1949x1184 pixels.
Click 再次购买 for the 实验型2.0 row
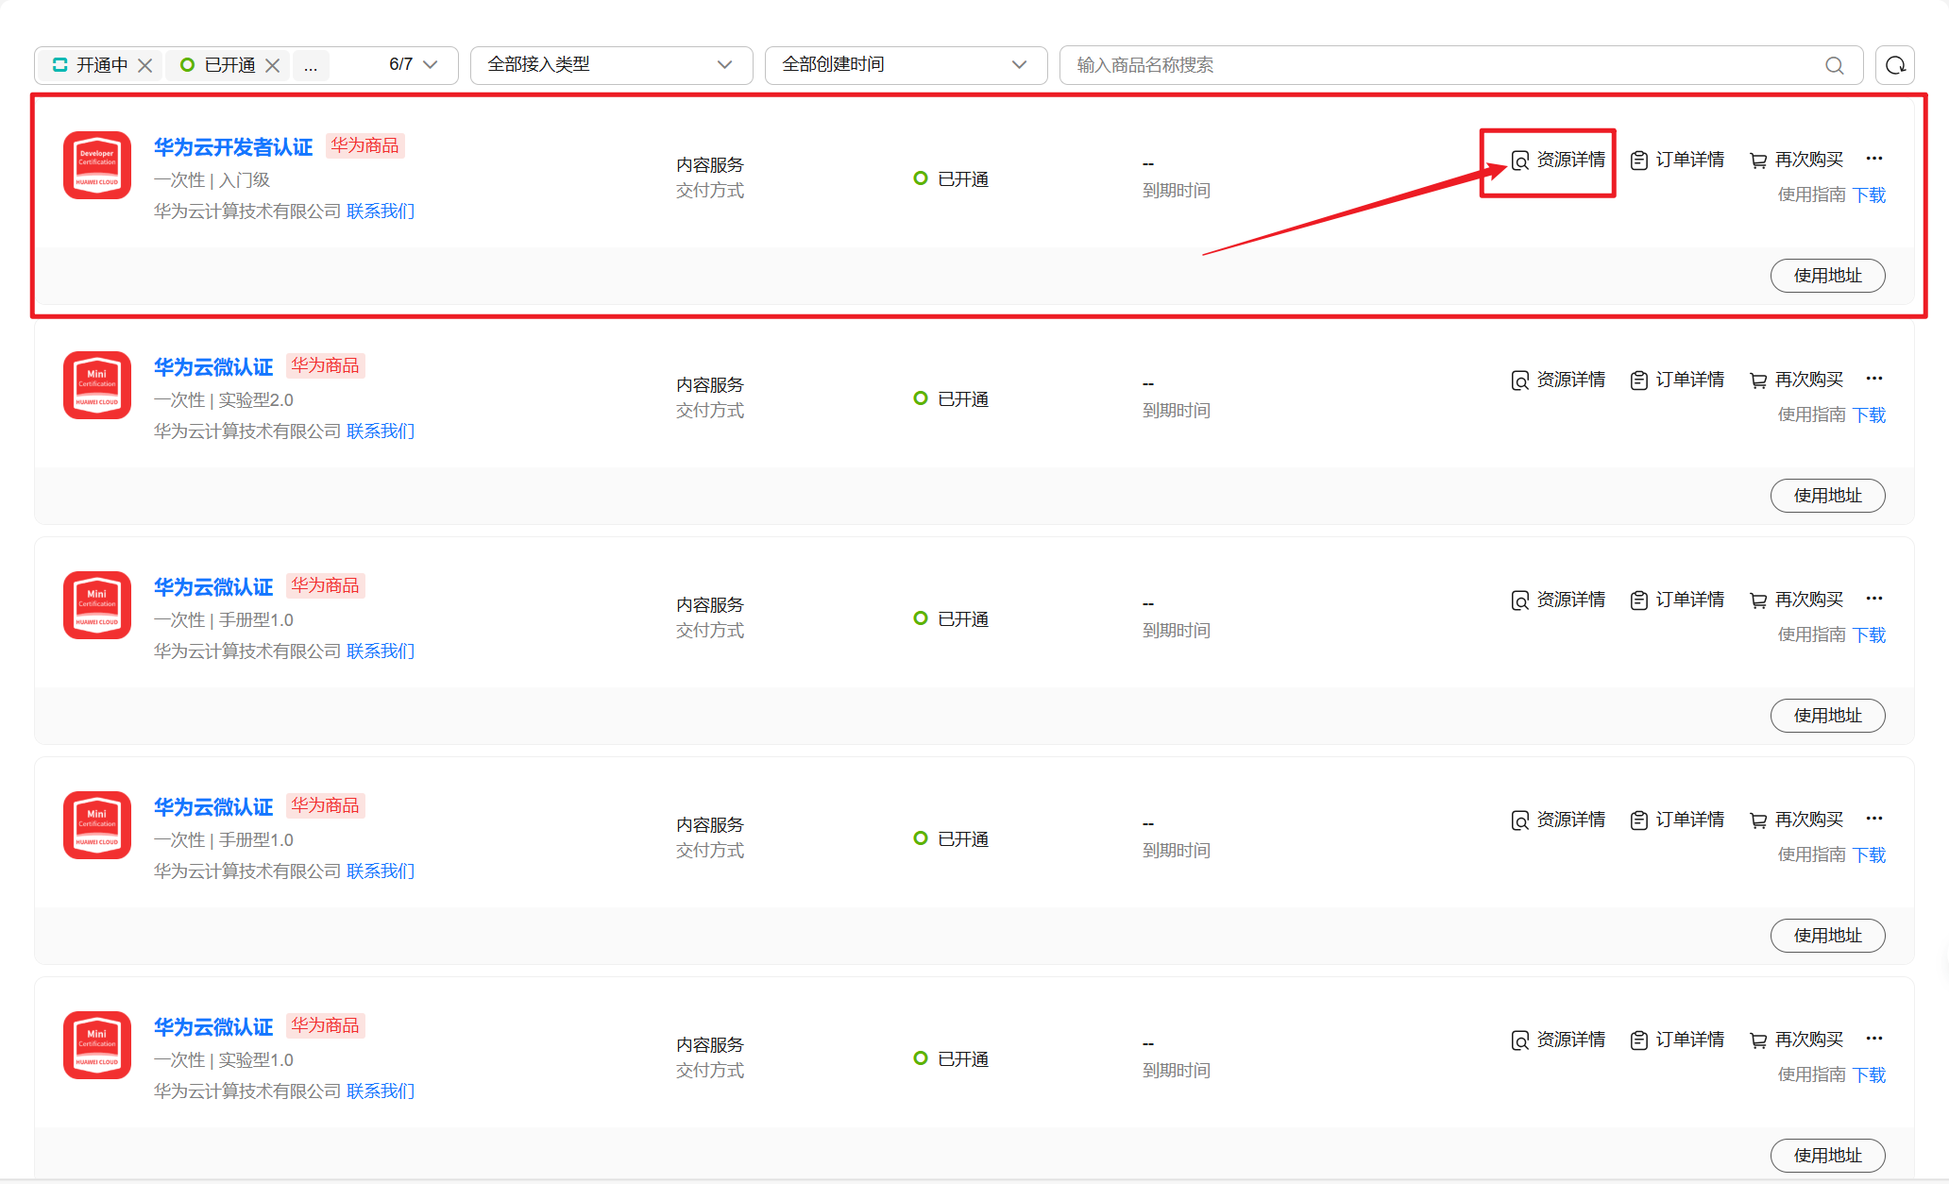pyautogui.click(x=1796, y=380)
